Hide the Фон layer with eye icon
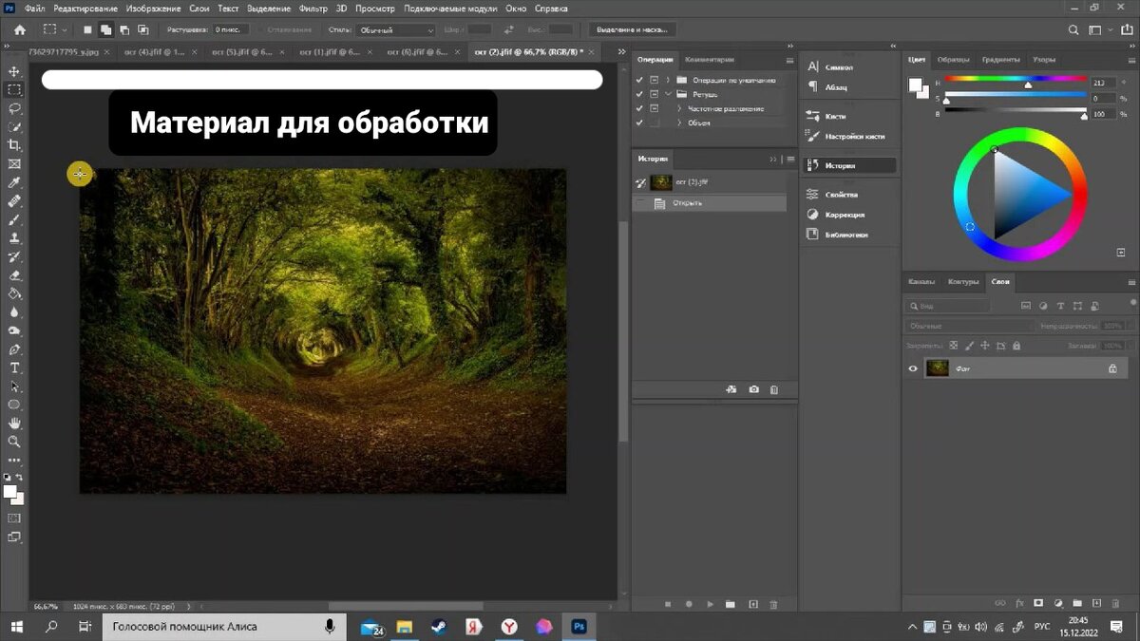Viewport: 1140px width, 641px height. (x=913, y=368)
